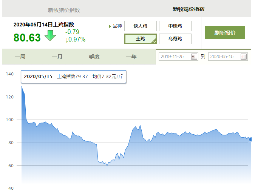Open calendar picker for start date
This screenshot has width=255, height=195.
click(194, 57)
